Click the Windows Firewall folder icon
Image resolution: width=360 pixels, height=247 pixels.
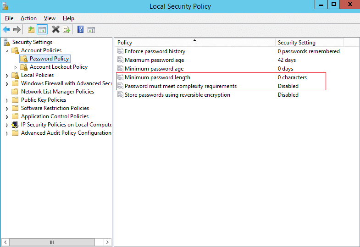15,83
